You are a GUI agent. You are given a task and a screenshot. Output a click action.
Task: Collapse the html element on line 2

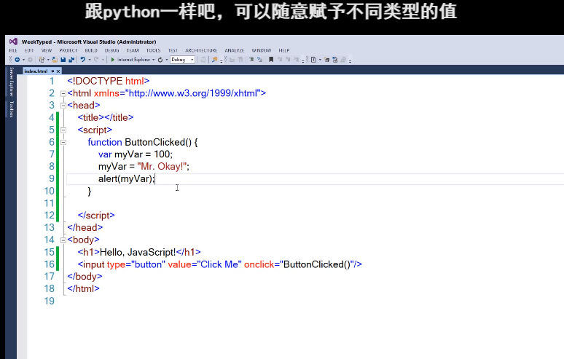pos(63,93)
